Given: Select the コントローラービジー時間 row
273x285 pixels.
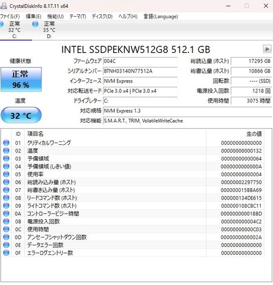Looking at the screenshot, I should (133, 214).
